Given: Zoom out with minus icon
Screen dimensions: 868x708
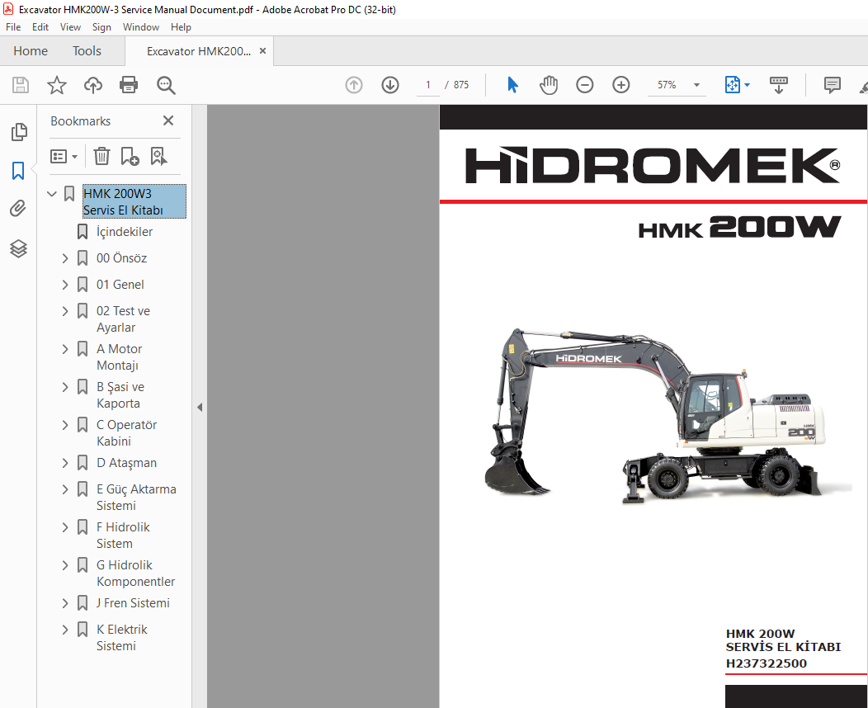Looking at the screenshot, I should 584,85.
